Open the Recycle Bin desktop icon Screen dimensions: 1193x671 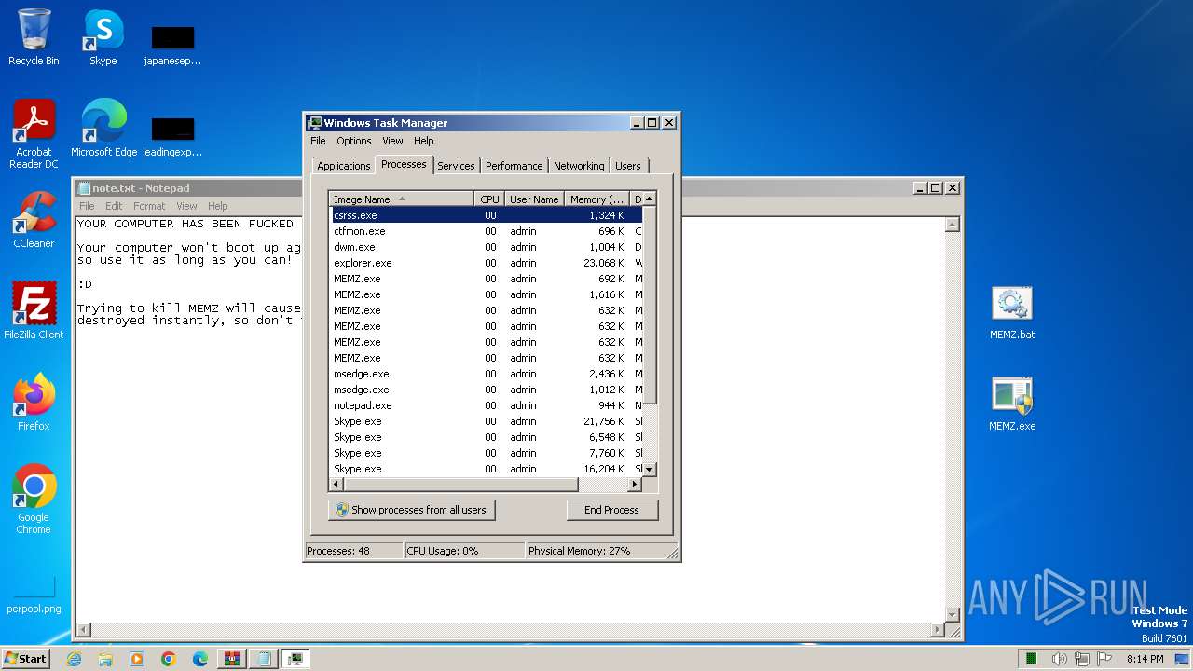click(34, 37)
